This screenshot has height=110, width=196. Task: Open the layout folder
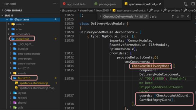[x=22, y=93]
